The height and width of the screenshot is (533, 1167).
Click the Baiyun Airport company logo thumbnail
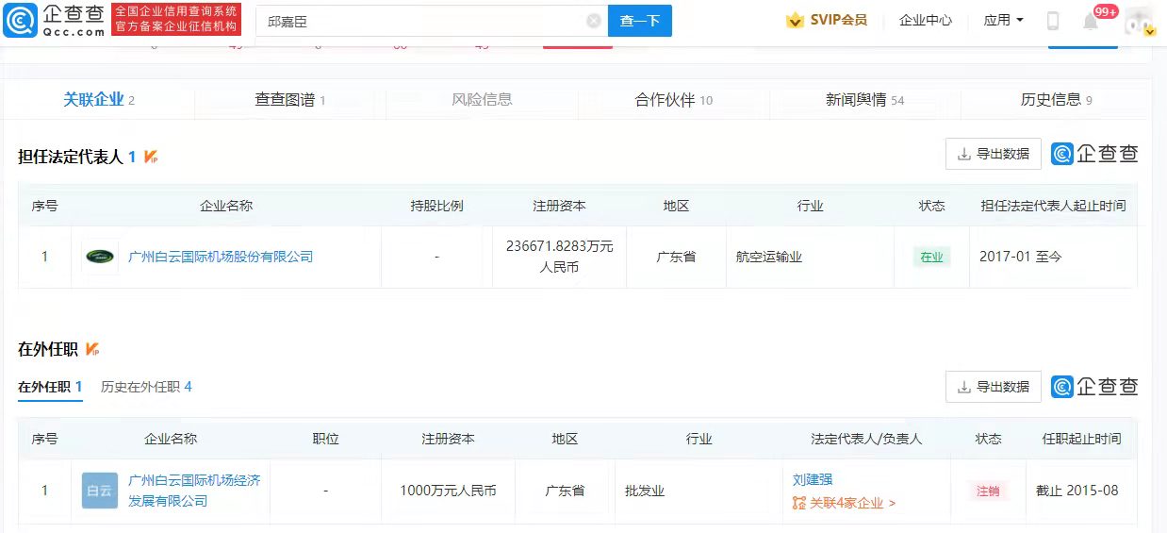(x=99, y=257)
